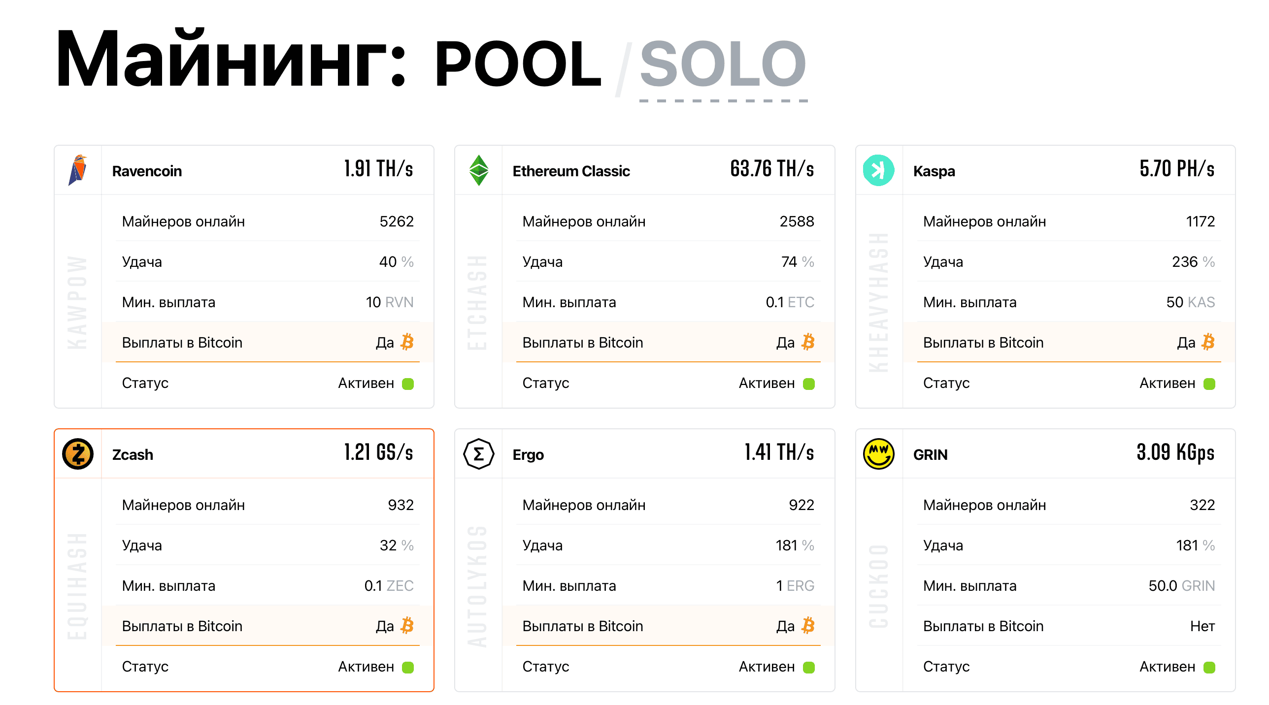Click the Zcash 1.21 GS/s hashrate value
The height and width of the screenshot is (705, 1269).
click(378, 453)
